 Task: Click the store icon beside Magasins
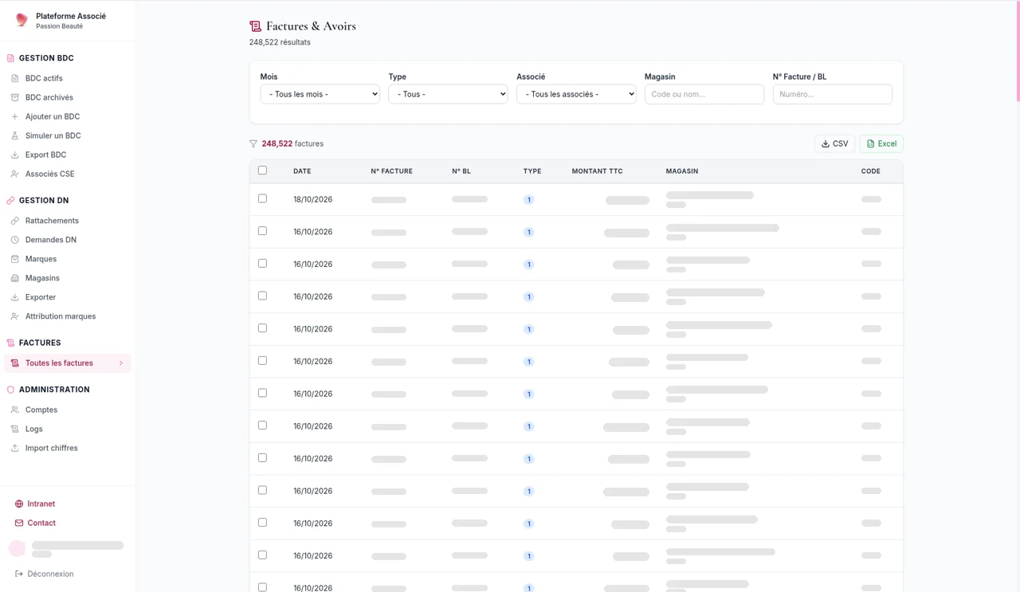pyautogui.click(x=14, y=278)
